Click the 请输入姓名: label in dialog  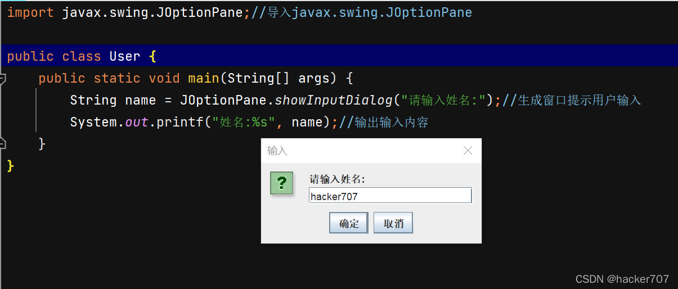(x=338, y=179)
